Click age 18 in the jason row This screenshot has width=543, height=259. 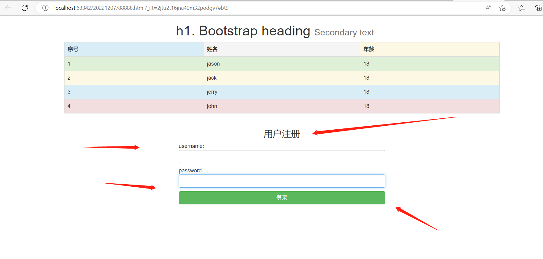430,64
